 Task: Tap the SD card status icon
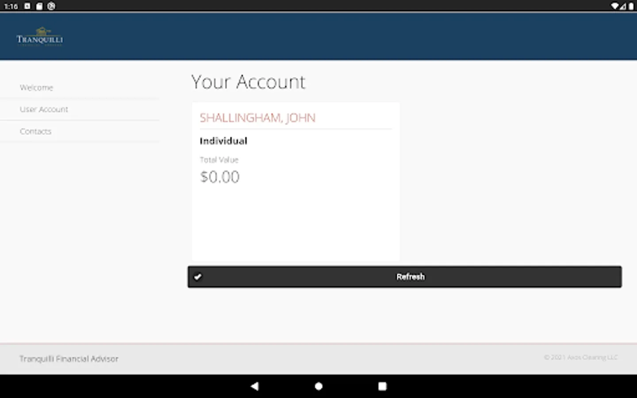[x=39, y=6]
